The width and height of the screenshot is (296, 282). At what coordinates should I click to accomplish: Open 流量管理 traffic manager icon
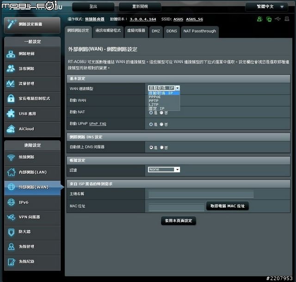point(11,84)
